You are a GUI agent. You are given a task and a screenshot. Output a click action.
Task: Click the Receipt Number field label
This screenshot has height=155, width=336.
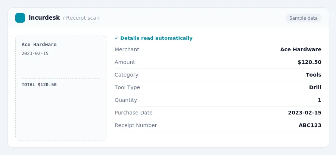pos(136,125)
